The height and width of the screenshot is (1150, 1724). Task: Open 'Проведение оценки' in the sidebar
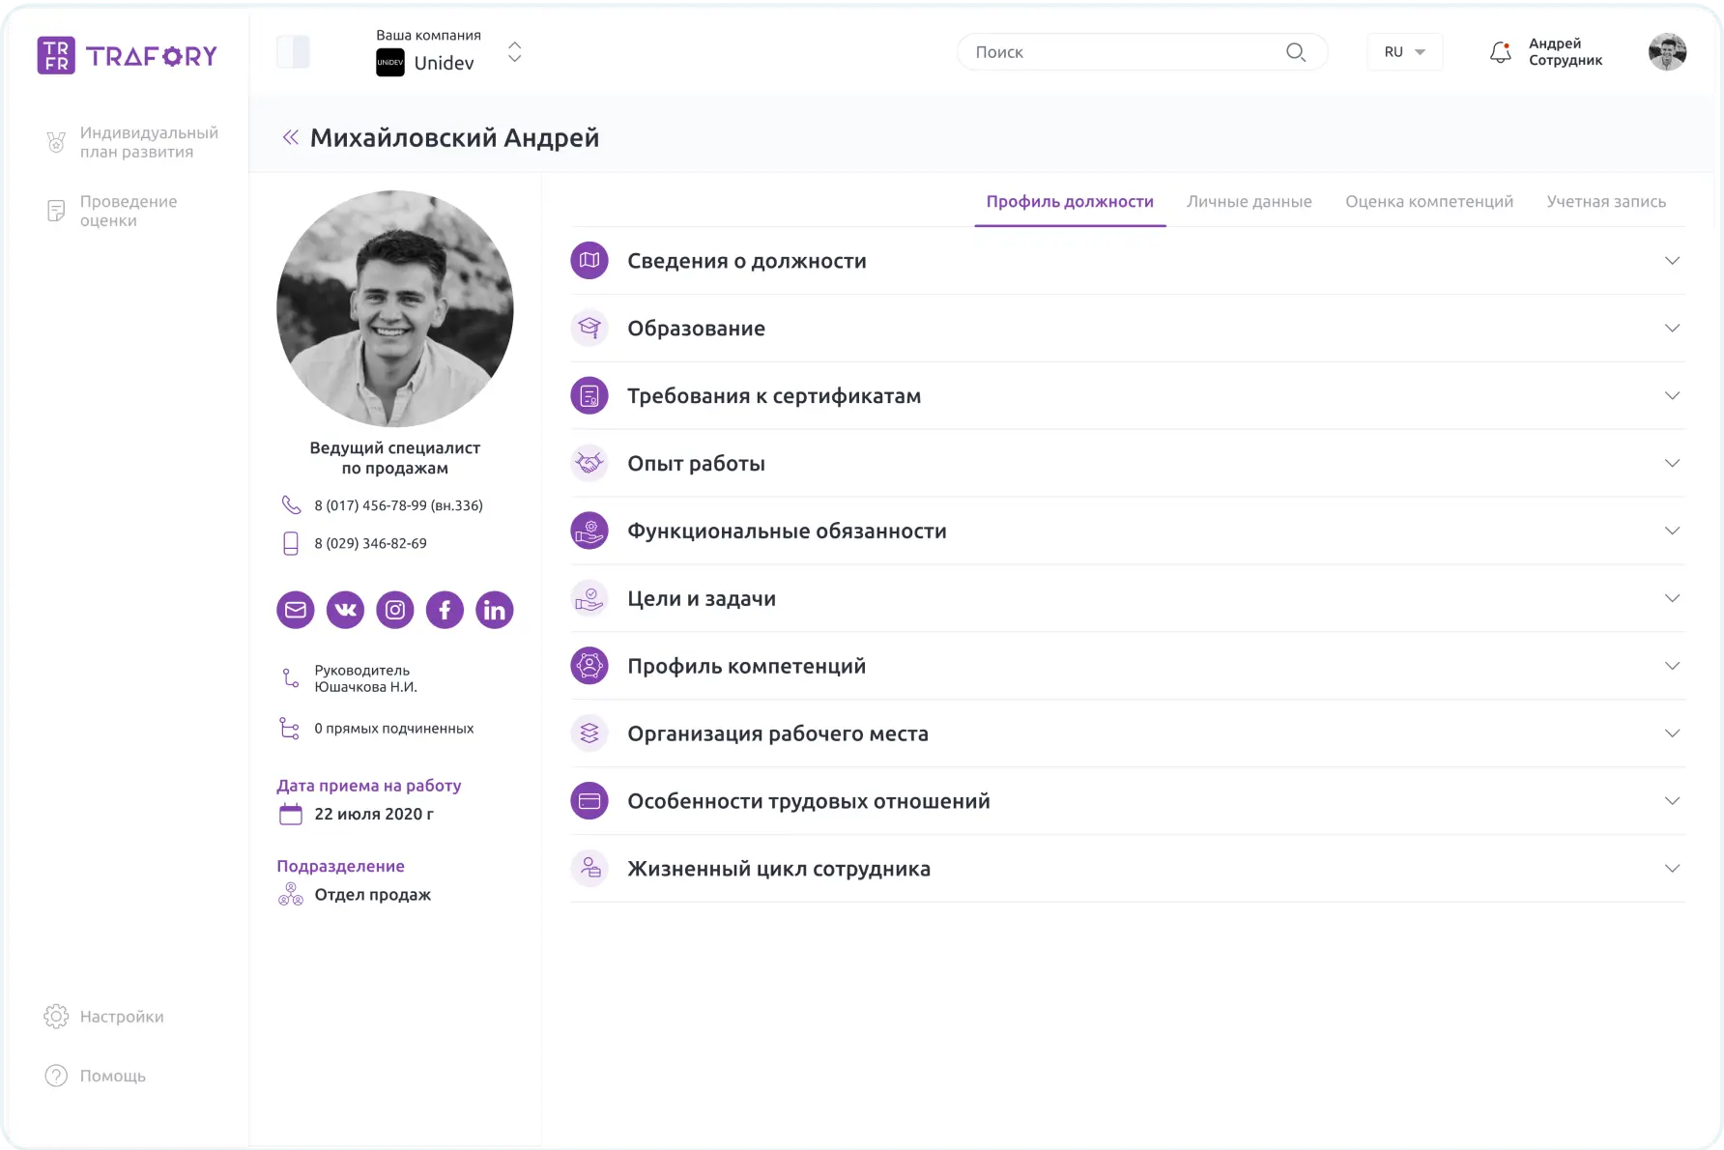(x=129, y=211)
